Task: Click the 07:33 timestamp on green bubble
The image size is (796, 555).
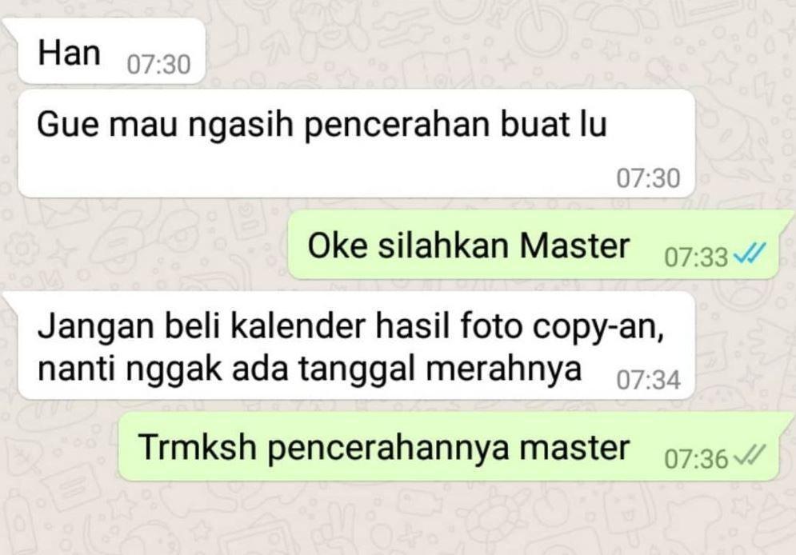Action: pos(696,258)
